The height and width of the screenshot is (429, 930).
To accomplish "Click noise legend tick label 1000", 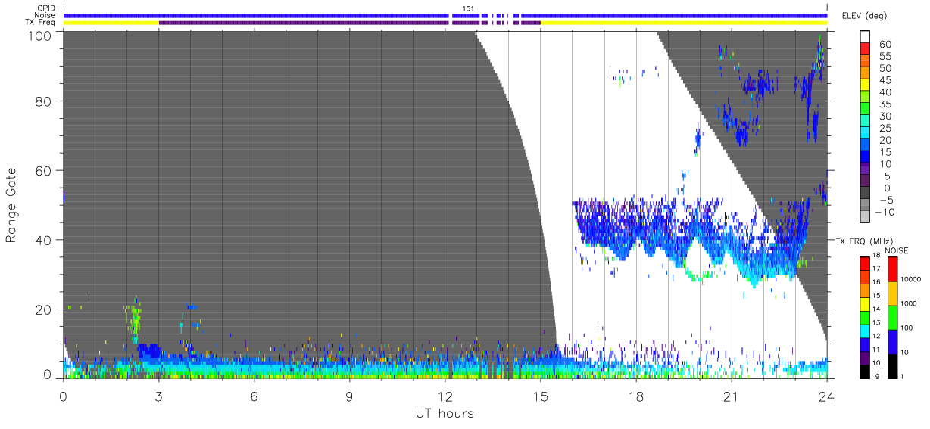I will click(x=909, y=303).
